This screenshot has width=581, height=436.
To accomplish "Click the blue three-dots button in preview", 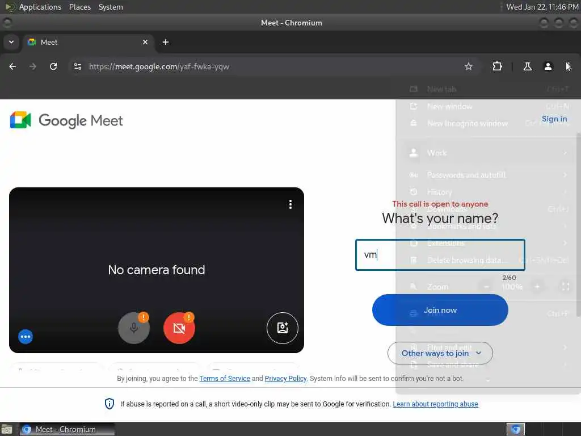I will [x=26, y=337].
